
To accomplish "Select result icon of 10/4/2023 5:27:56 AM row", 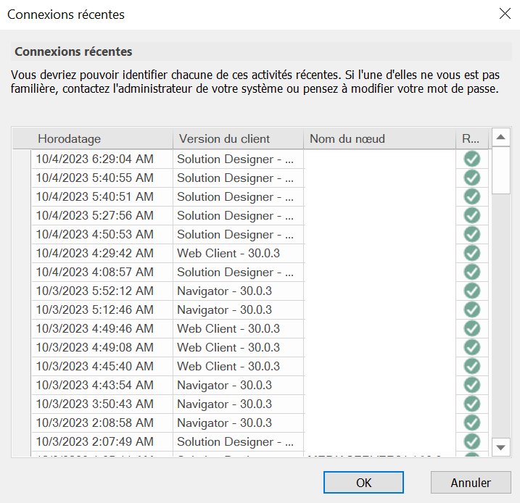I will pyautogui.click(x=472, y=216).
